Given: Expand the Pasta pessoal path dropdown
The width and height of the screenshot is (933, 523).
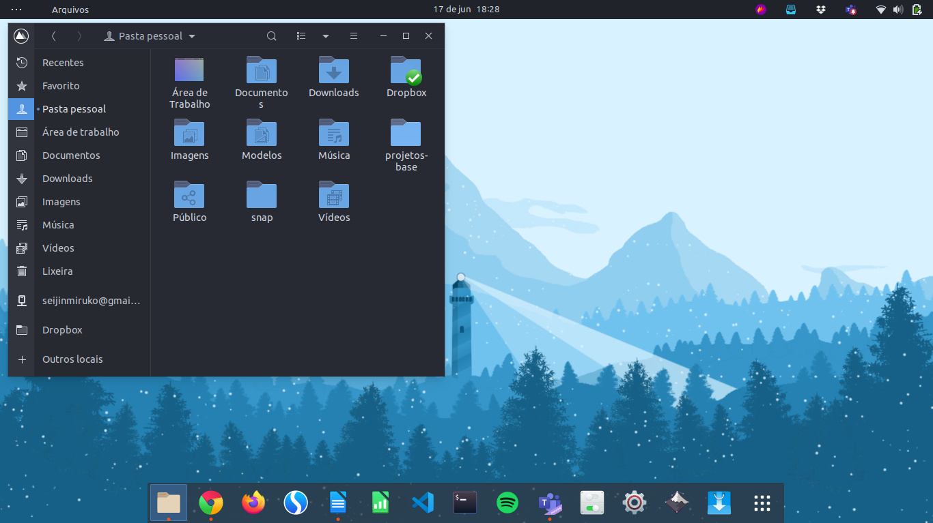Looking at the screenshot, I should (192, 36).
